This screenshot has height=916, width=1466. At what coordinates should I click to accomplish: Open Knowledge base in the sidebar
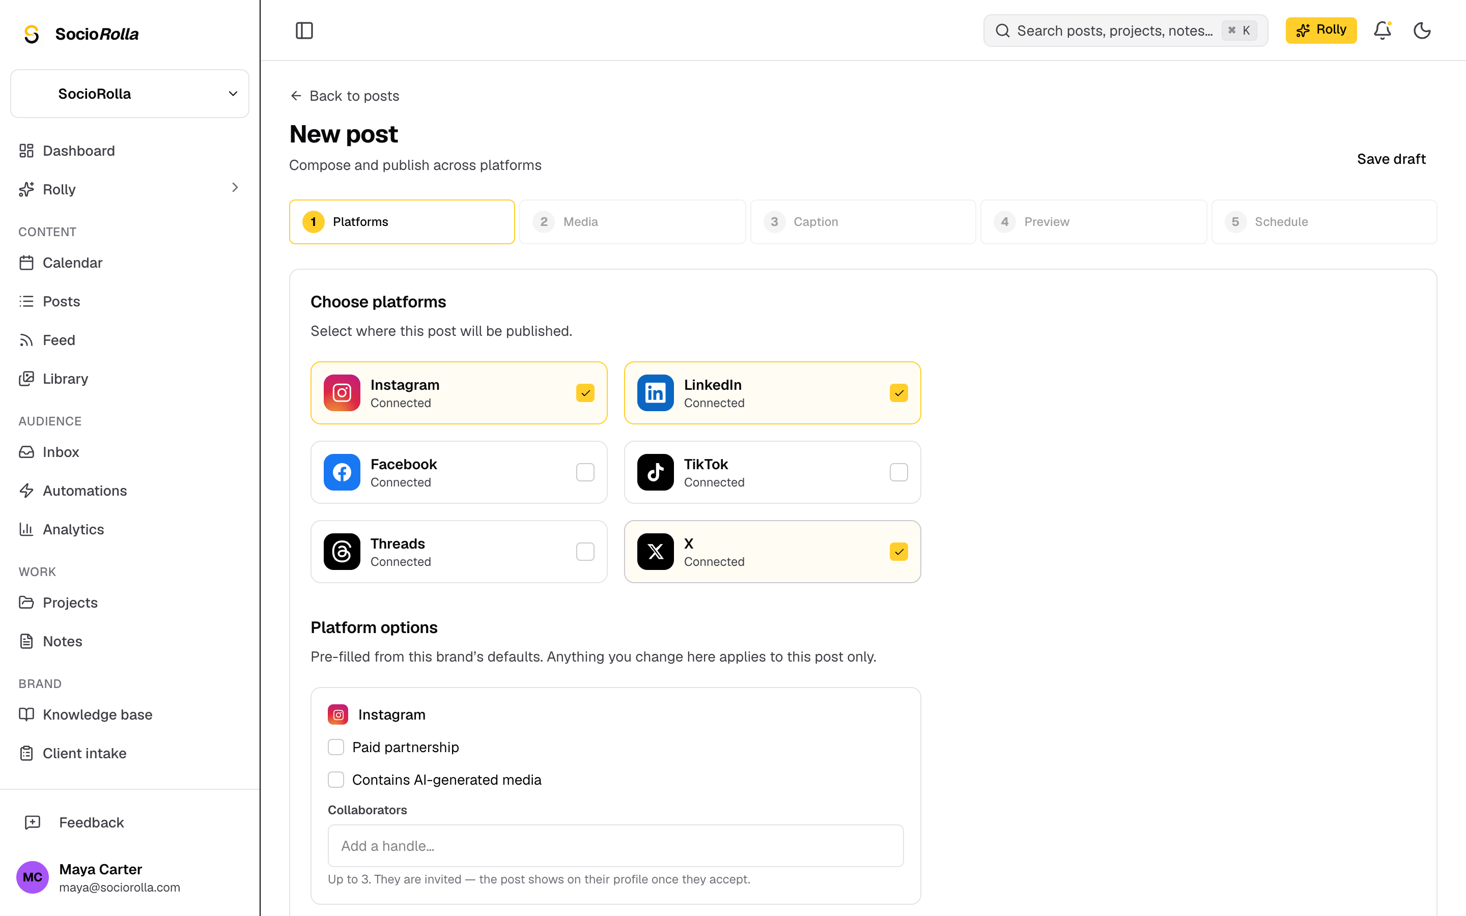pyautogui.click(x=130, y=714)
